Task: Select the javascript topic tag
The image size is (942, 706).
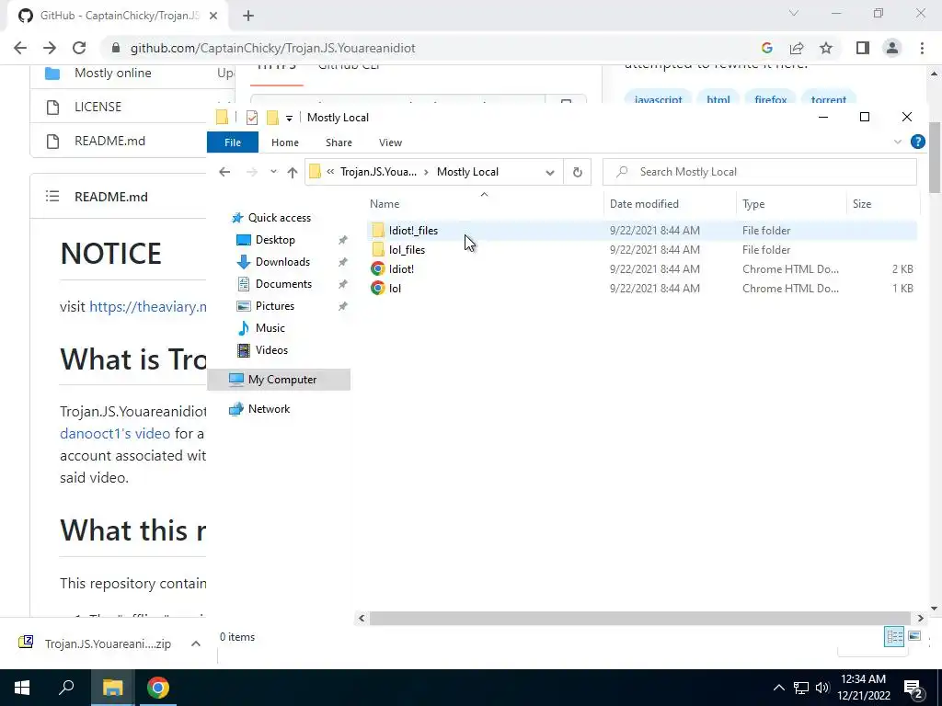Action: coord(659,99)
